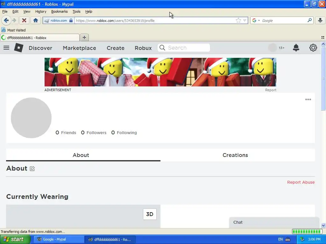Open a new tab with the plus button

point(84,37)
